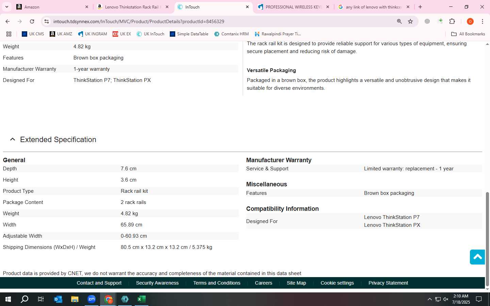
Task: Open UK InTouch bookmark
Action: coord(150,34)
